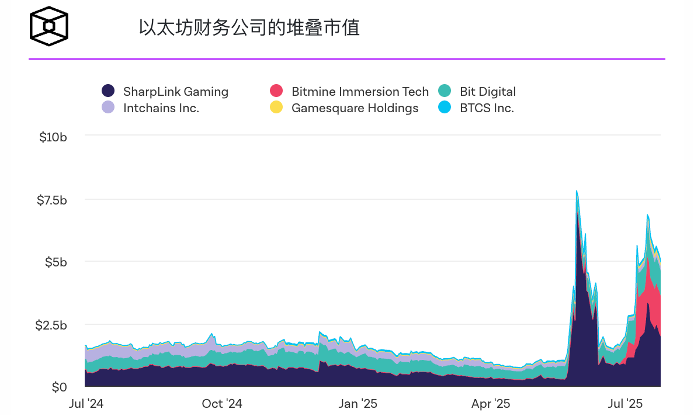Click the $2.5b y-axis label
Image resolution: width=694 pixels, height=416 pixels.
(x=51, y=325)
